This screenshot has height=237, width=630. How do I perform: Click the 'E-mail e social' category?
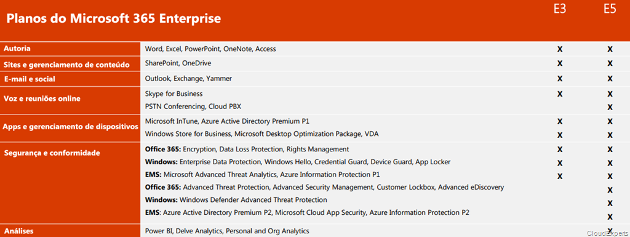pyautogui.click(x=30, y=79)
